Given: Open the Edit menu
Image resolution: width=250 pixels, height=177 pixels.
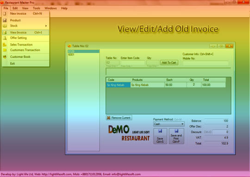Looking at the screenshot, I should coord(15,8).
